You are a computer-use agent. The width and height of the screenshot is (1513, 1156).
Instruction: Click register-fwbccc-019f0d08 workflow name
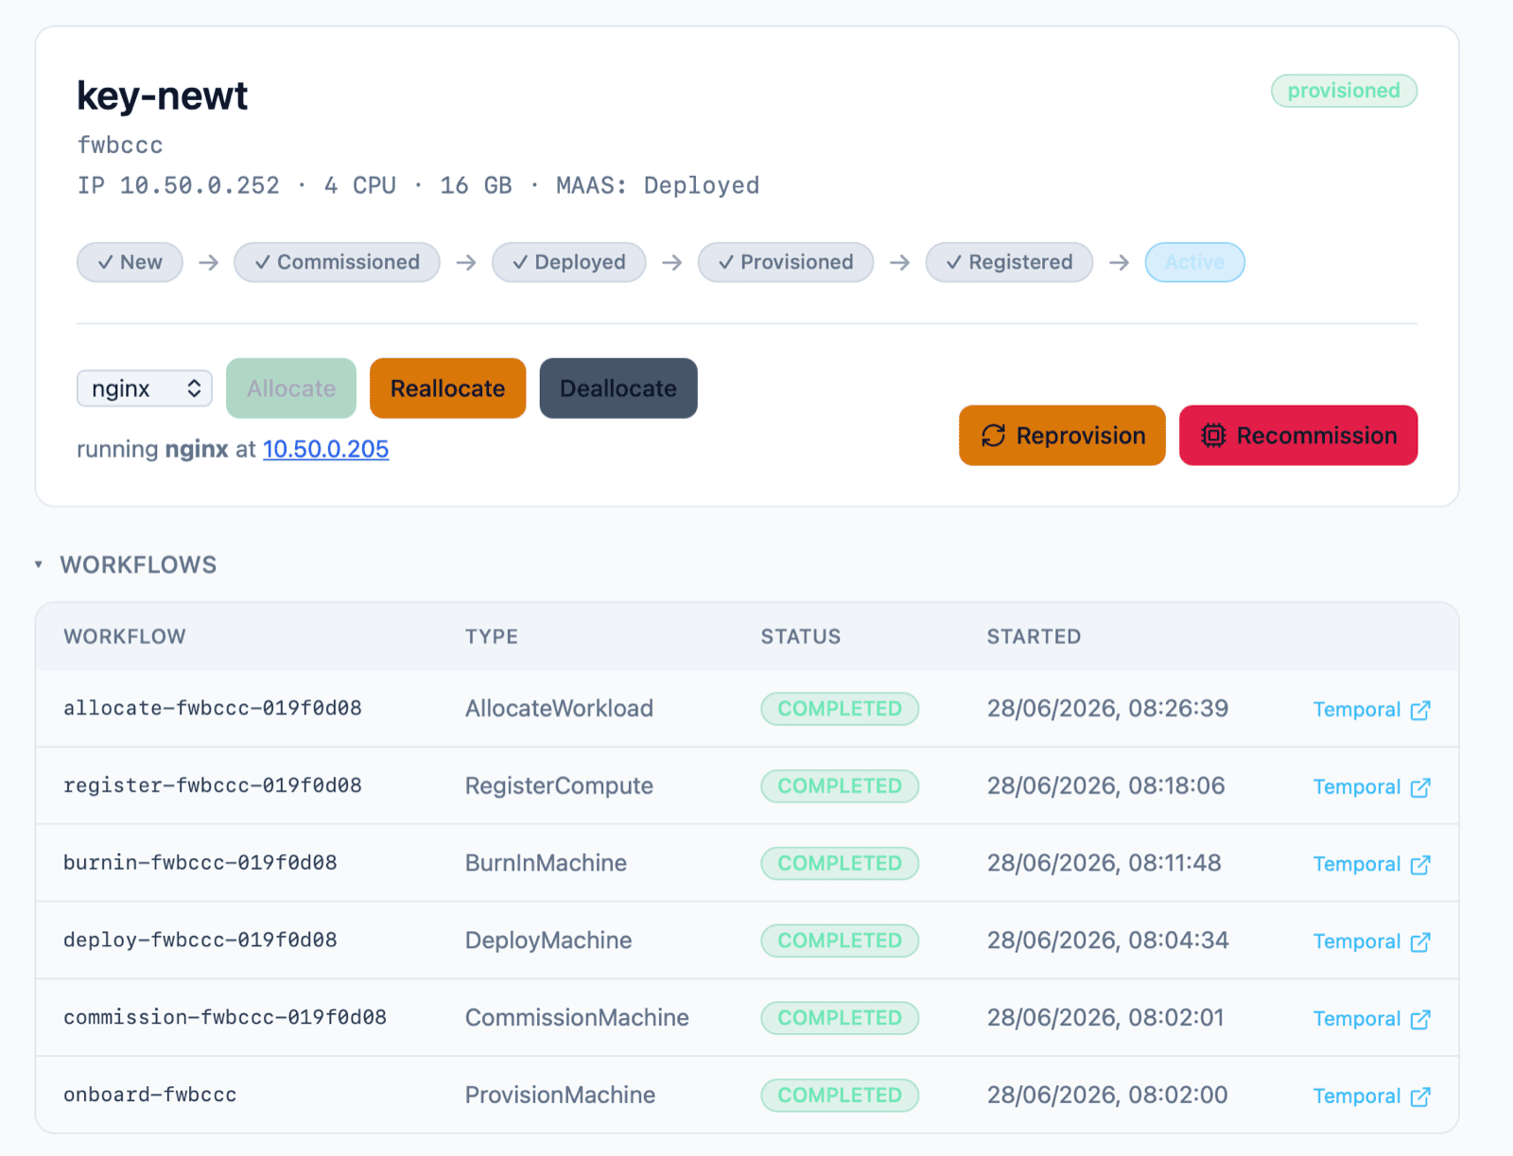213,785
